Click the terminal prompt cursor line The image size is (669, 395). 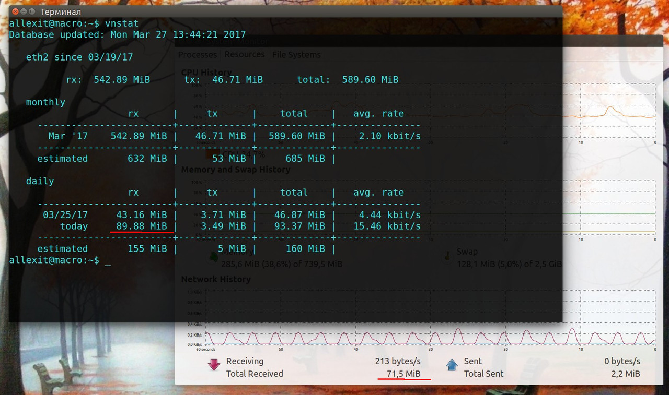tap(60, 260)
